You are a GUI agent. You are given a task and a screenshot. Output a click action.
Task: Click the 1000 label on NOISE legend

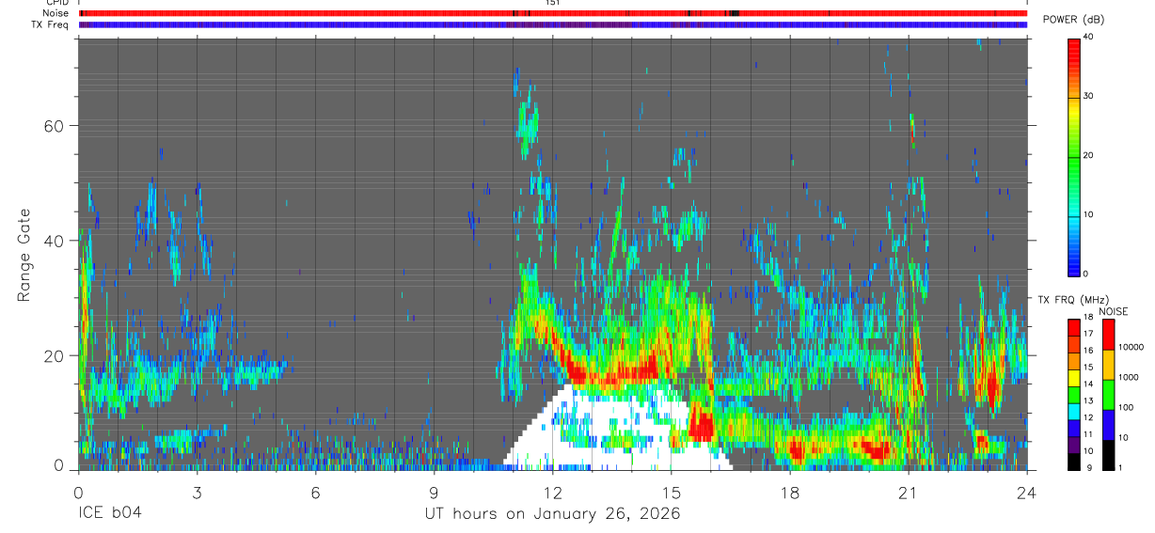1129,377
